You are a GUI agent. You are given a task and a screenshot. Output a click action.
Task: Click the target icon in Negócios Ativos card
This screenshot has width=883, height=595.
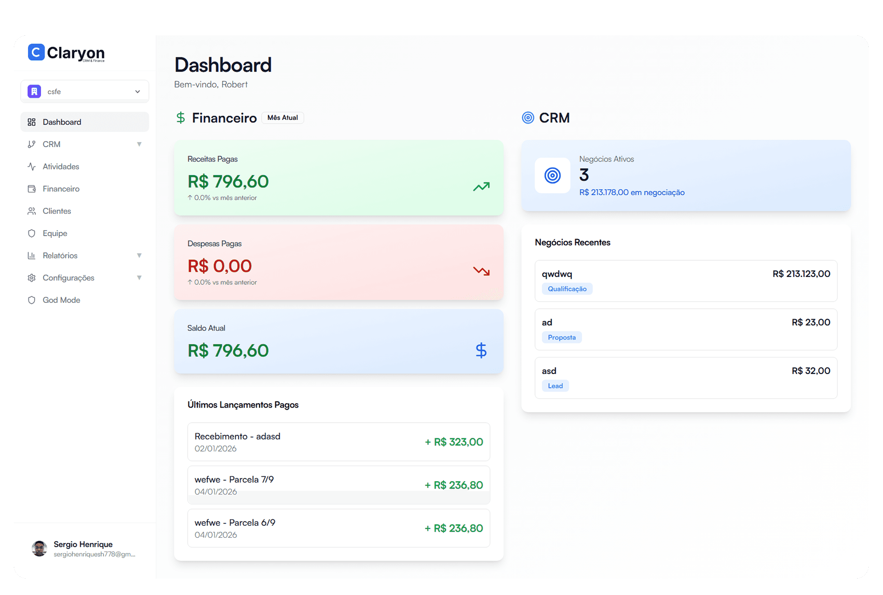(552, 175)
